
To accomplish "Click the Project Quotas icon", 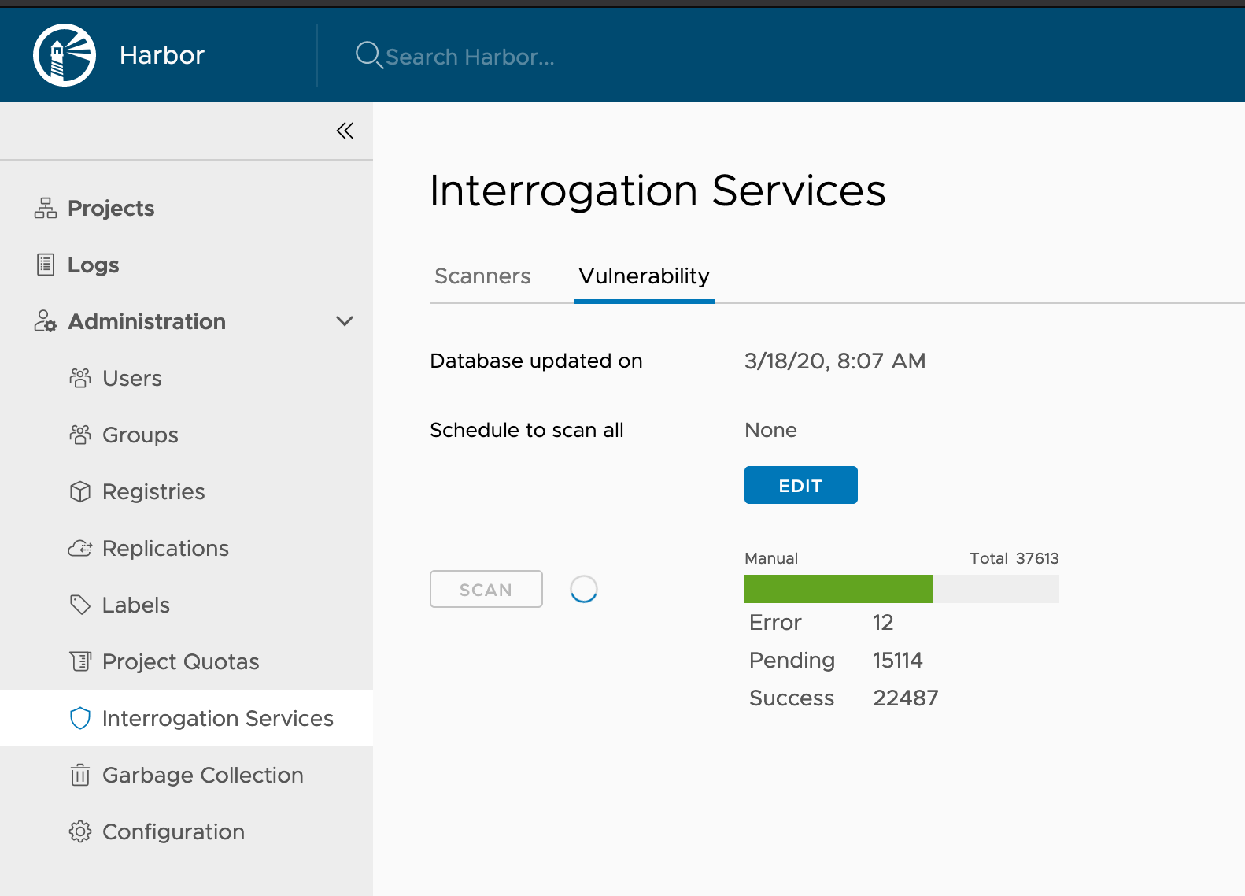I will [x=80, y=661].
